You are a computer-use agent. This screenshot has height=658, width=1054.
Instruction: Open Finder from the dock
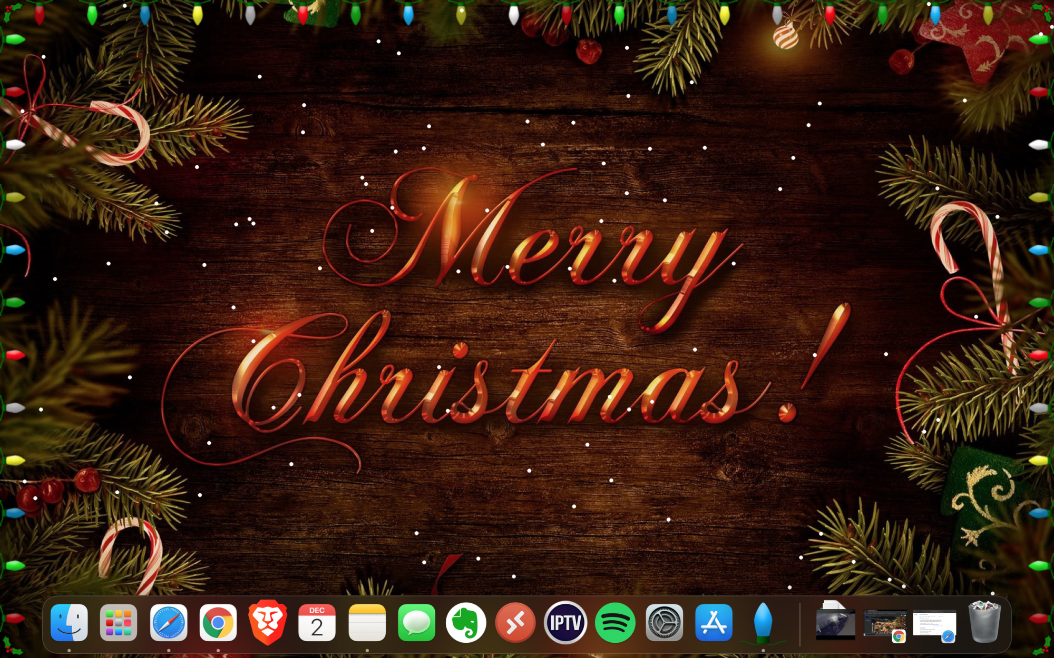69,623
